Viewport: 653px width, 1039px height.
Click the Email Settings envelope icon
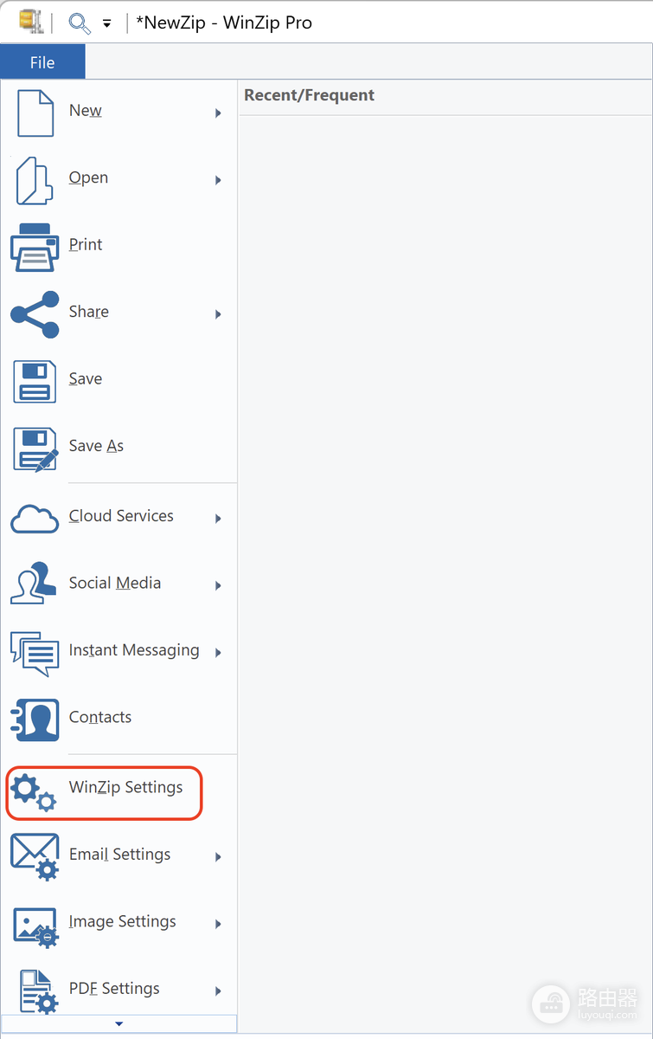coord(35,857)
